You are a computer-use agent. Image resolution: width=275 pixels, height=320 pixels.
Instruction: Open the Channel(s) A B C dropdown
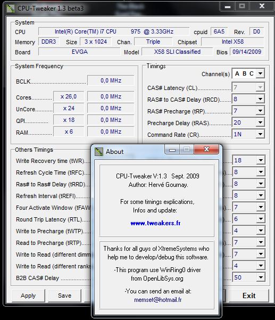[x=260, y=73]
